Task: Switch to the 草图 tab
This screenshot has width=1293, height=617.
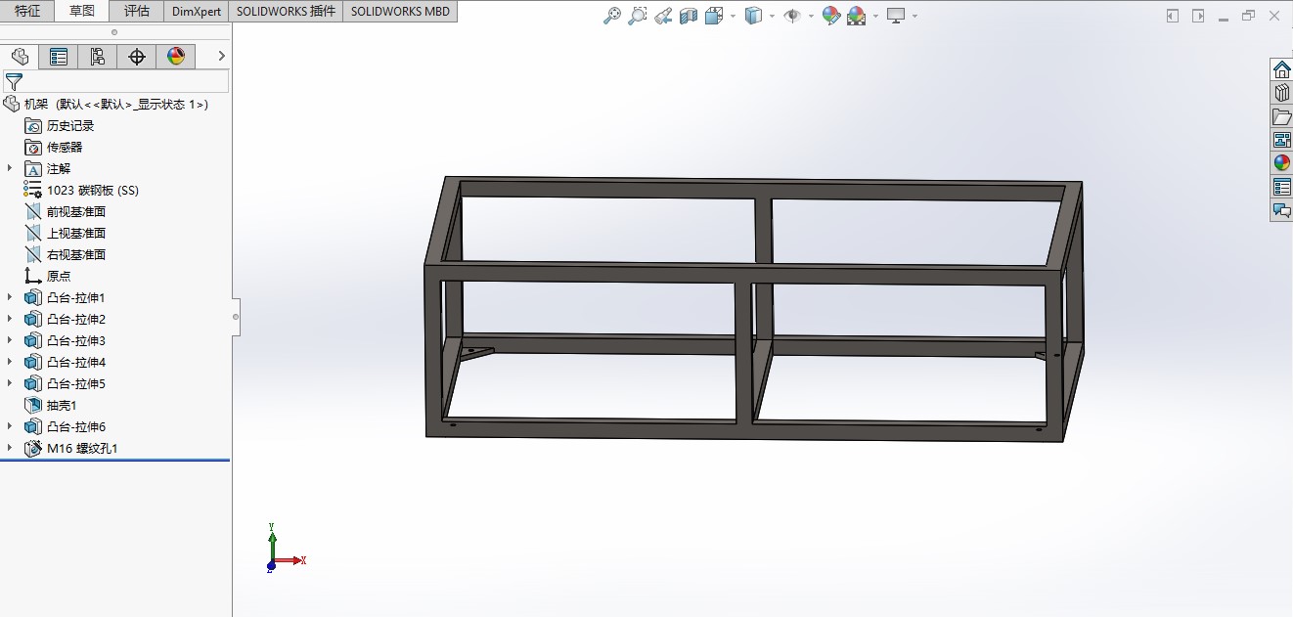Action: pos(82,12)
